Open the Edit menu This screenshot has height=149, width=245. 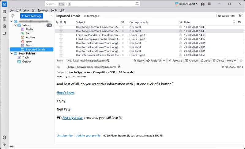pos(19,10)
